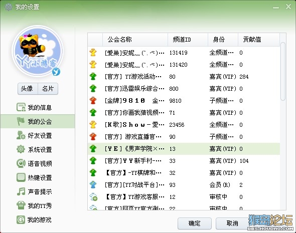Image resolution: width=296 pixels, height=233 pixels.
Task: Click the guild list vertical scrollbar thumb
Action: tap(283, 72)
